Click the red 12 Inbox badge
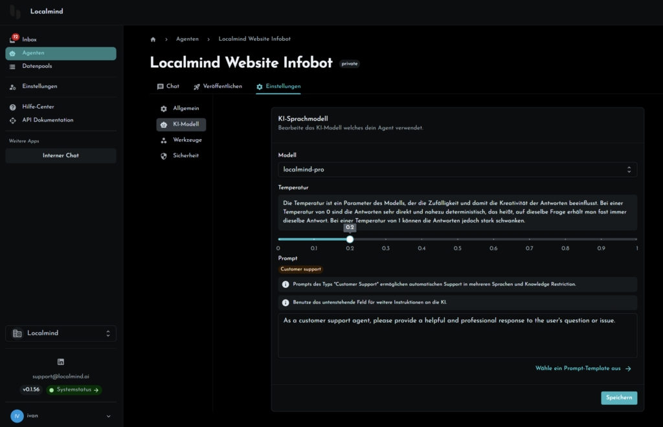 pos(16,37)
